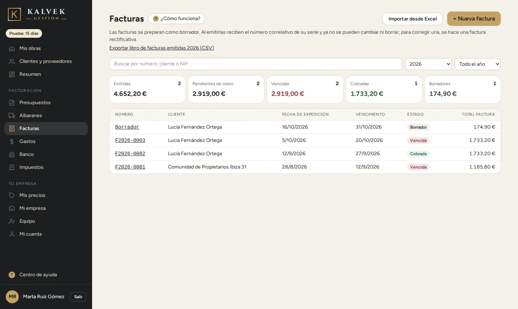
Task: Select the Mi empresa building icon
Action: click(12, 208)
